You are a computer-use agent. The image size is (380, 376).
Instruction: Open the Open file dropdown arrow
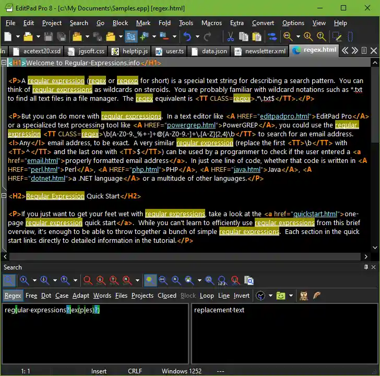pos(38,37)
